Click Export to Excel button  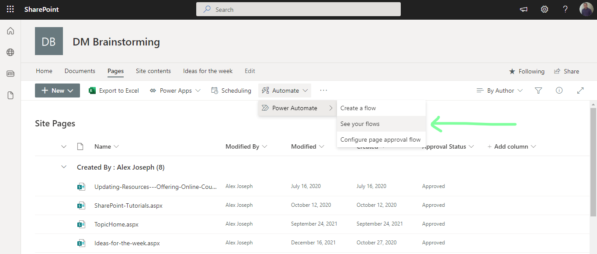[114, 90]
